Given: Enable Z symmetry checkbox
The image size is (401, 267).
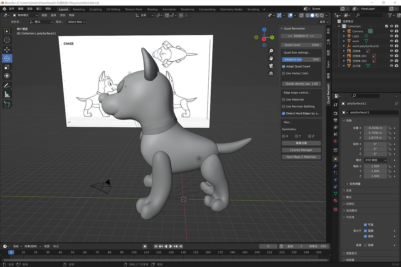Looking at the screenshot, I should click(x=310, y=136).
